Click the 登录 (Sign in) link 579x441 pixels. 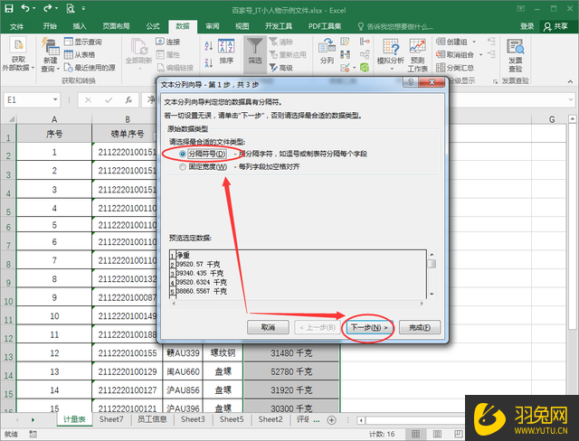pos(527,26)
